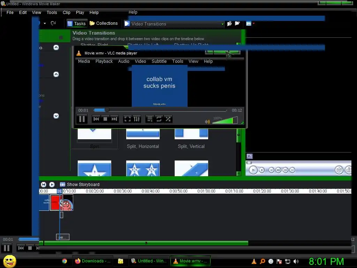This screenshot has width=357, height=268.
Task: Split the clip at current frame
Action: point(339,170)
